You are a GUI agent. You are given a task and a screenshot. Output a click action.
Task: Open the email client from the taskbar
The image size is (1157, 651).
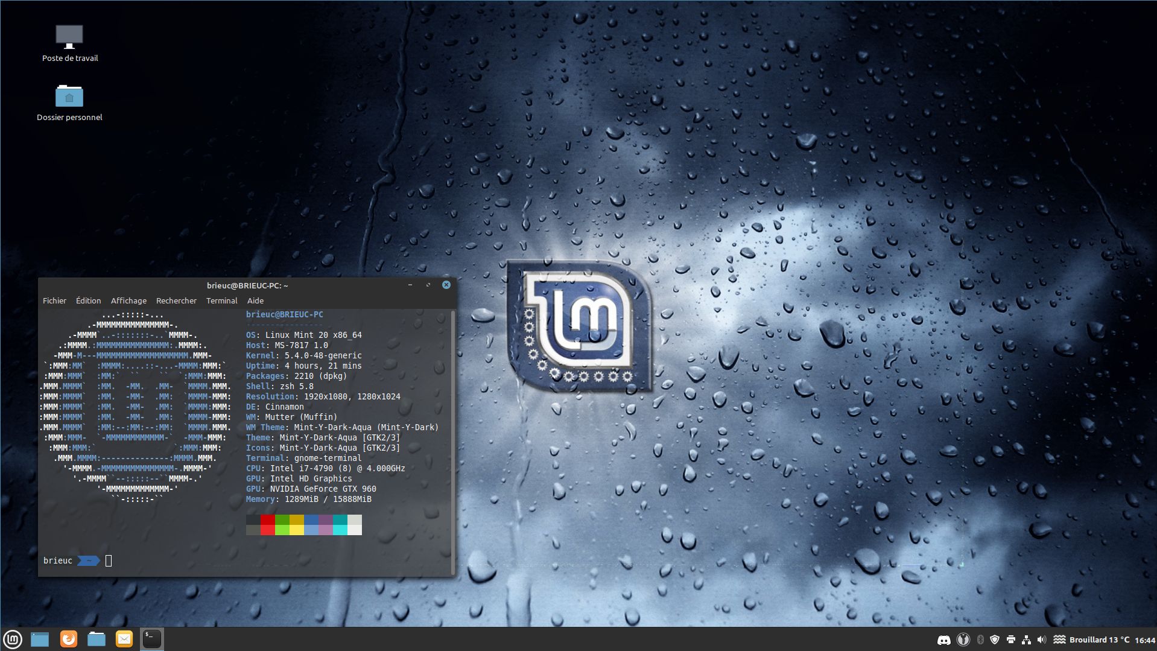pyautogui.click(x=124, y=638)
